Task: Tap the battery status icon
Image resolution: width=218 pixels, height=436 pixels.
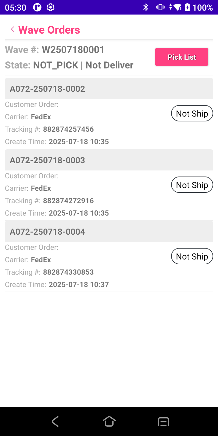Action: (x=187, y=7)
